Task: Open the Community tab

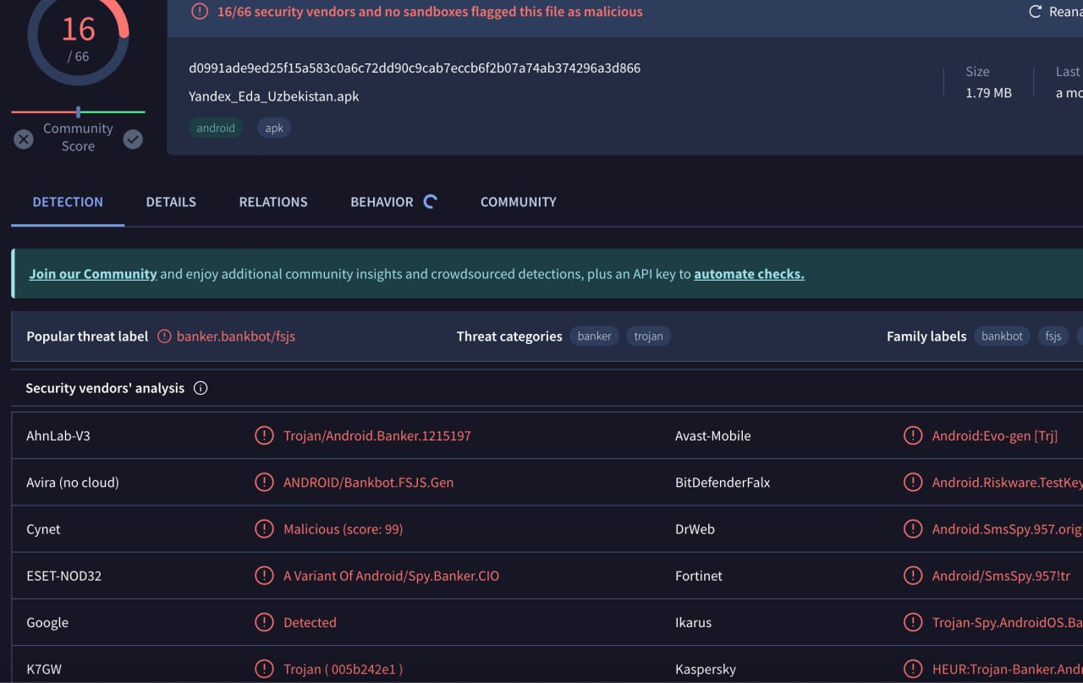Action: (x=519, y=202)
